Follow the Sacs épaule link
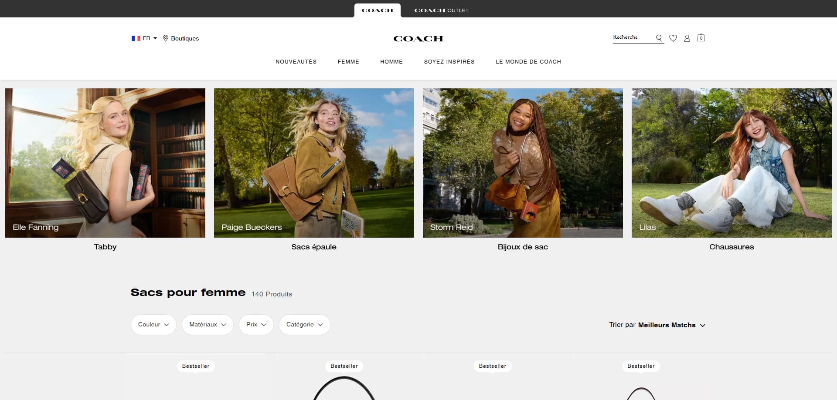The image size is (837, 400). [x=314, y=247]
